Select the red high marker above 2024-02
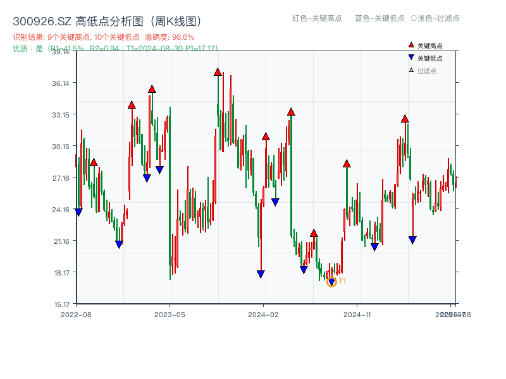This screenshot has height=379, width=506. tap(266, 135)
